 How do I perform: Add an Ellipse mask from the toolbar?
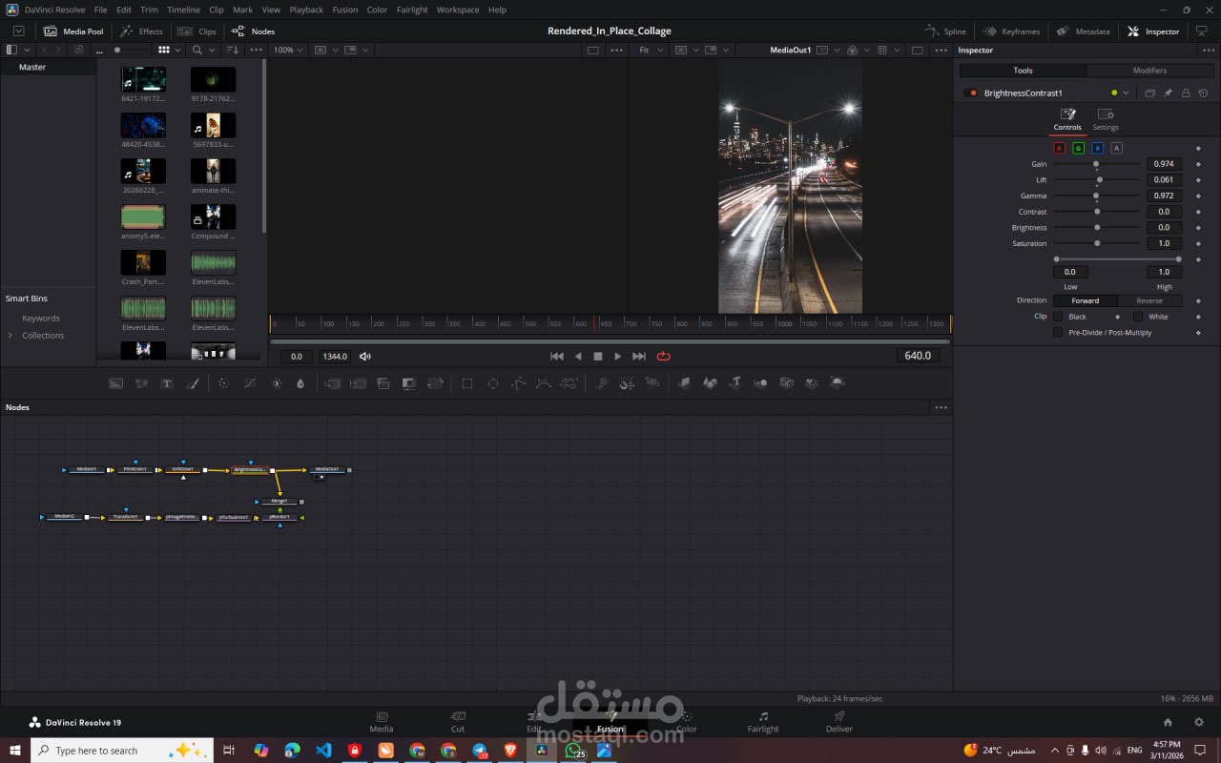493,383
